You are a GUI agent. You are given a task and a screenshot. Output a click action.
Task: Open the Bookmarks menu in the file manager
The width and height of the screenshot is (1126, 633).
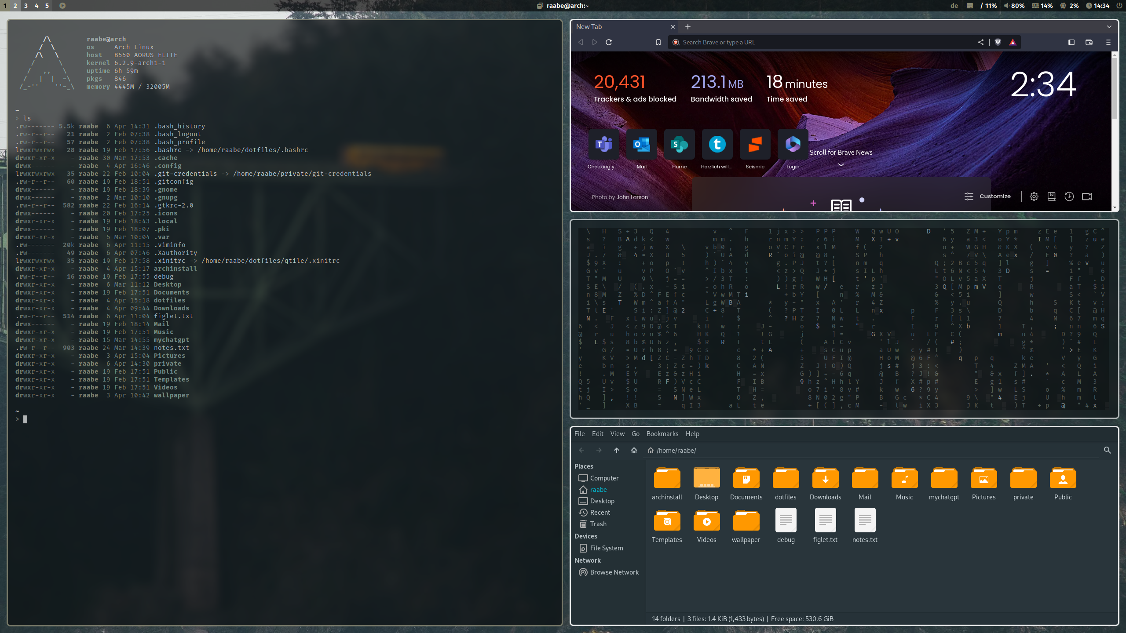coord(662,434)
